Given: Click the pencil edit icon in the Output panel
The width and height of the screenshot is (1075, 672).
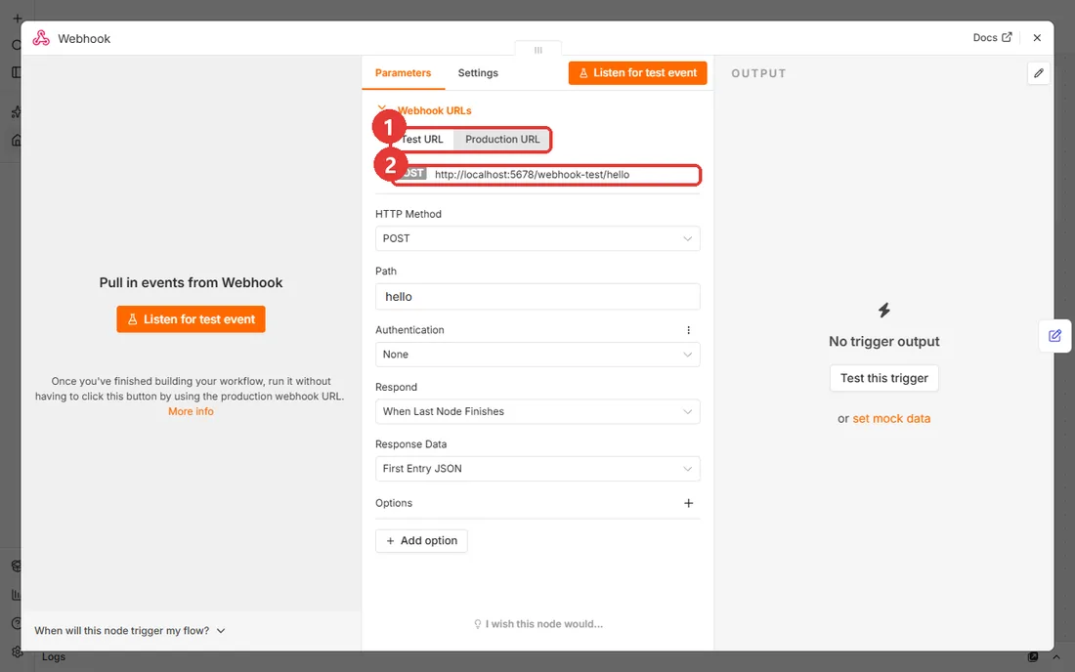Looking at the screenshot, I should point(1039,73).
